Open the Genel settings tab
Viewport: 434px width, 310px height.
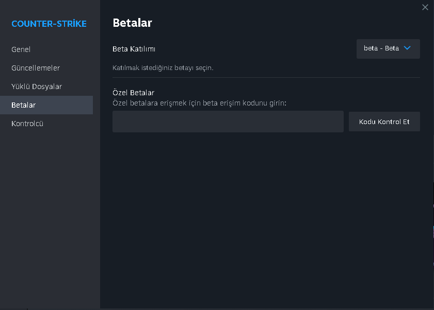pyautogui.click(x=21, y=49)
